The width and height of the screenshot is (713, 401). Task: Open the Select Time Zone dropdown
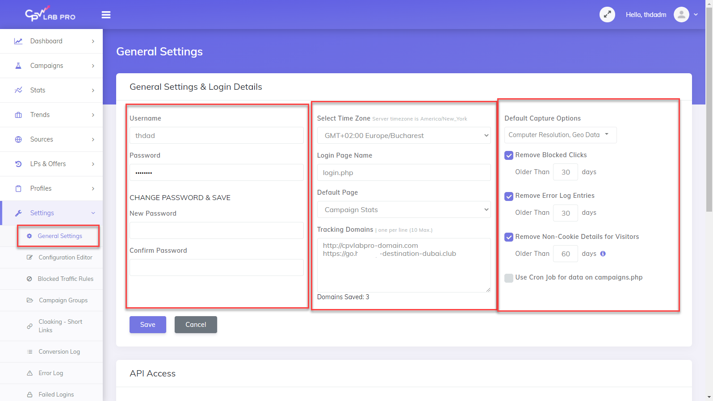point(403,135)
